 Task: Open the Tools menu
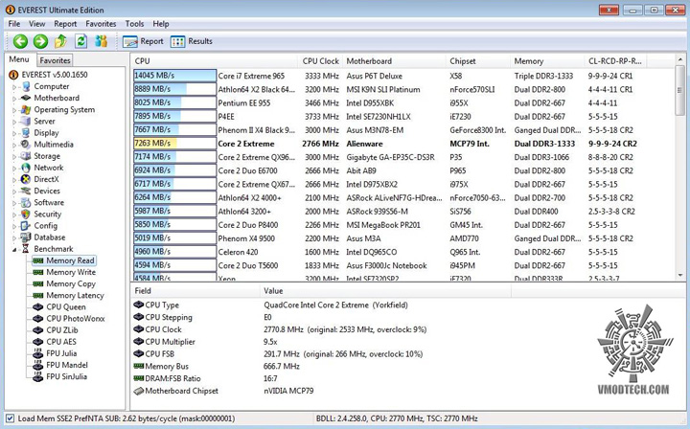click(134, 24)
